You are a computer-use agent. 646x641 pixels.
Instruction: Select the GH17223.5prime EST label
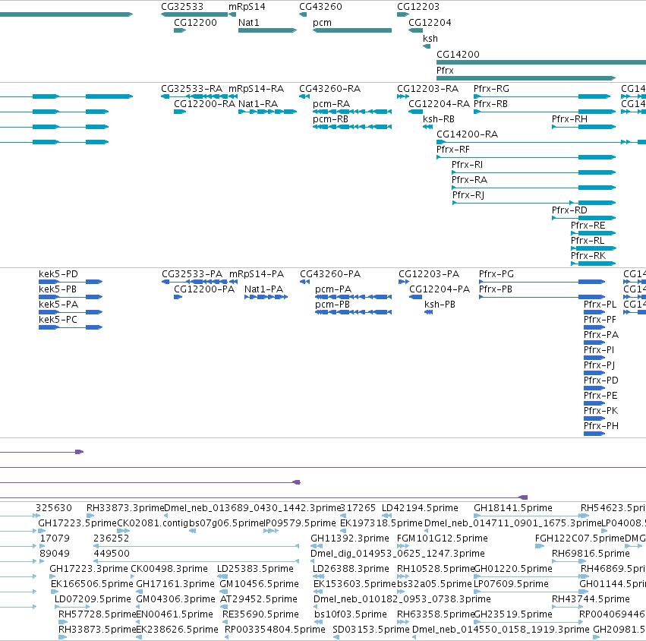coord(77,523)
